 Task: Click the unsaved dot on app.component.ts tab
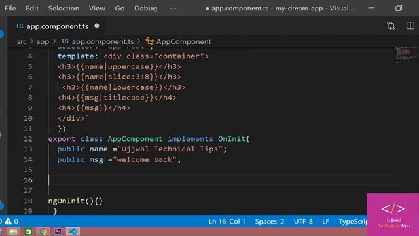(x=97, y=26)
